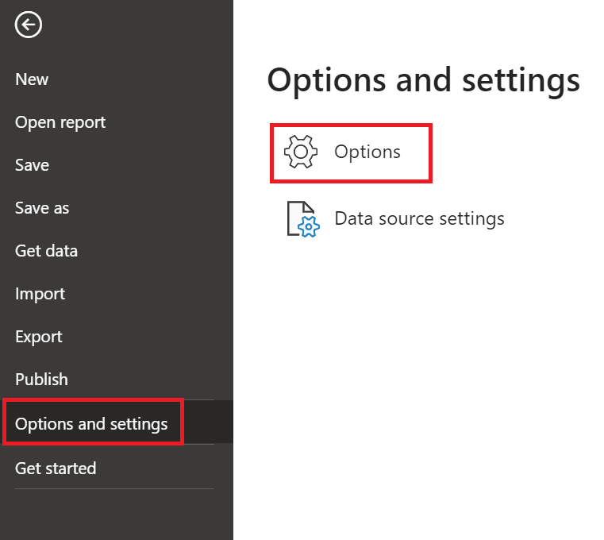
Task: Click the Save menu item
Action: pyautogui.click(x=32, y=165)
